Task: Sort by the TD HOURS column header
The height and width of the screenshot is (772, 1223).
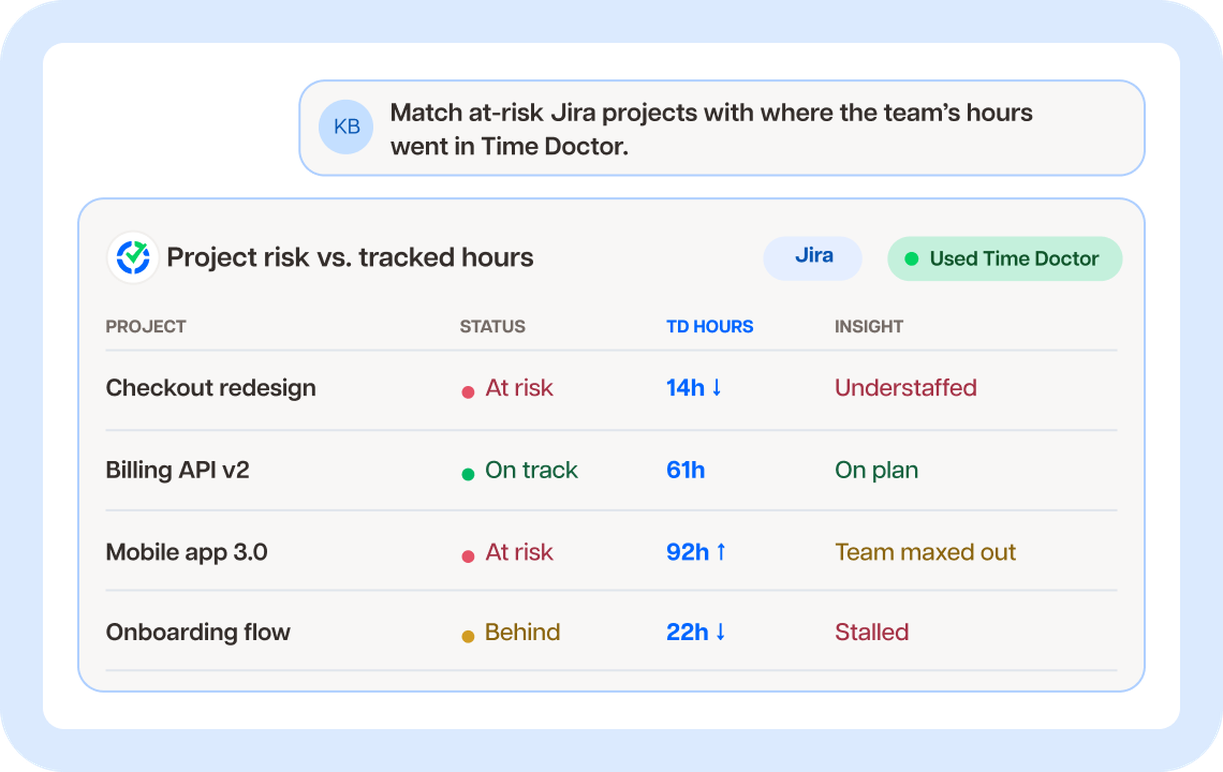Action: [x=710, y=326]
